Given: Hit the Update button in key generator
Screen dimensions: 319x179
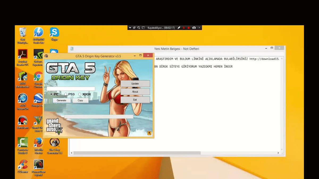Looking at the screenshot, I should tap(135, 84).
